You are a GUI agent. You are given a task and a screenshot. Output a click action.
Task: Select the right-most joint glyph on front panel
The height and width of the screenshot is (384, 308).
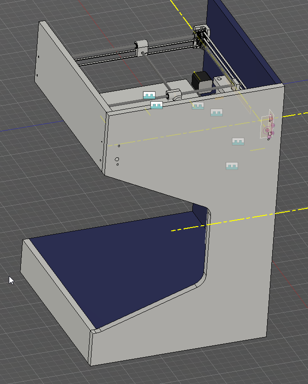pos(238,142)
